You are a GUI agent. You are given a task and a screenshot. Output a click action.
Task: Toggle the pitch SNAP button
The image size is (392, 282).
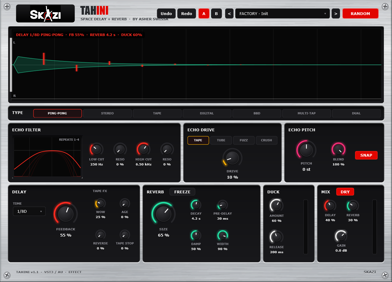366,155
